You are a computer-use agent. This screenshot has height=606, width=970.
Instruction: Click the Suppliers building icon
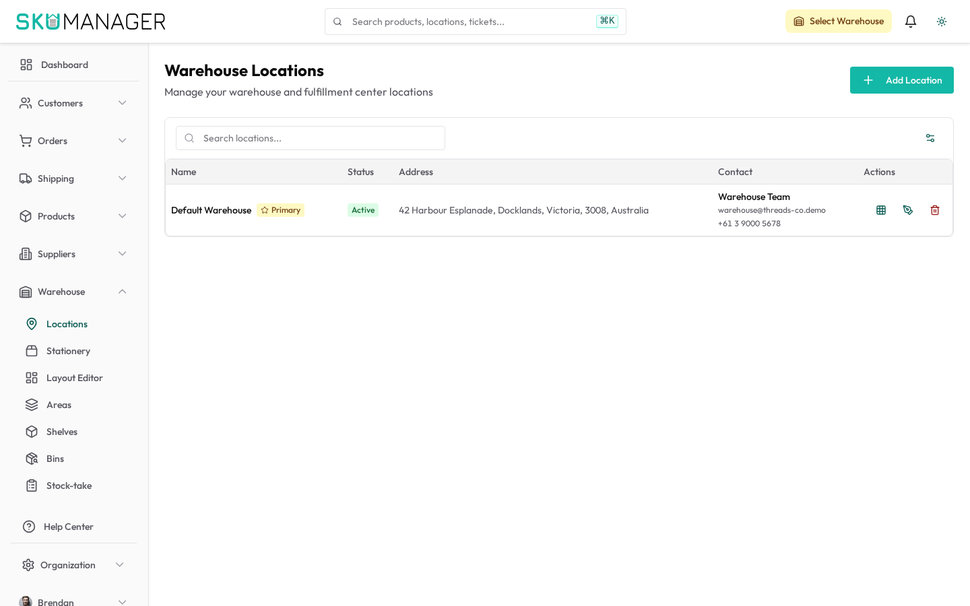[x=26, y=254]
